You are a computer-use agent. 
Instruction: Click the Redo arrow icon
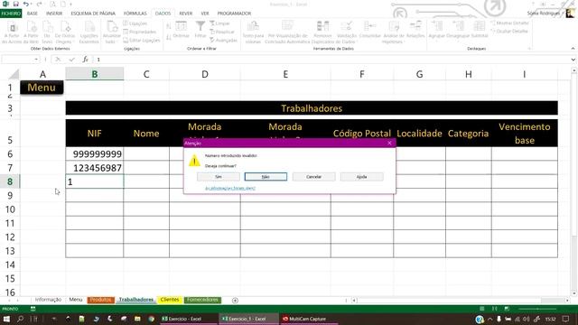[39, 4]
